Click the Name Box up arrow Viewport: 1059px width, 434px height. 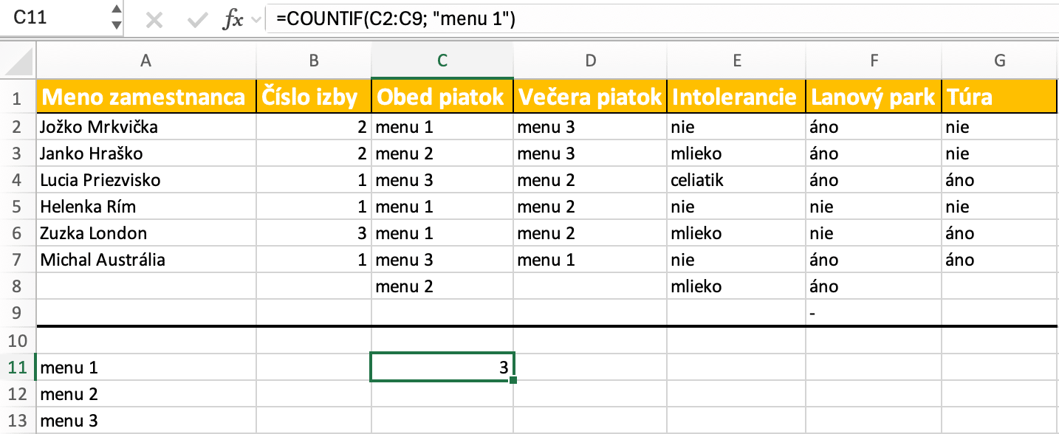click(x=116, y=10)
